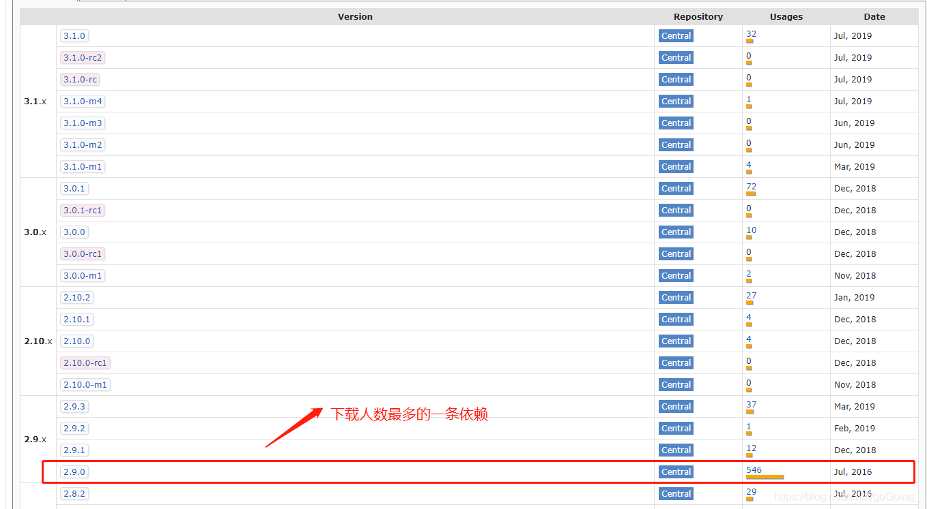Open usages count 10 for 3.0.0
This screenshot has width=927, height=509.
click(751, 230)
